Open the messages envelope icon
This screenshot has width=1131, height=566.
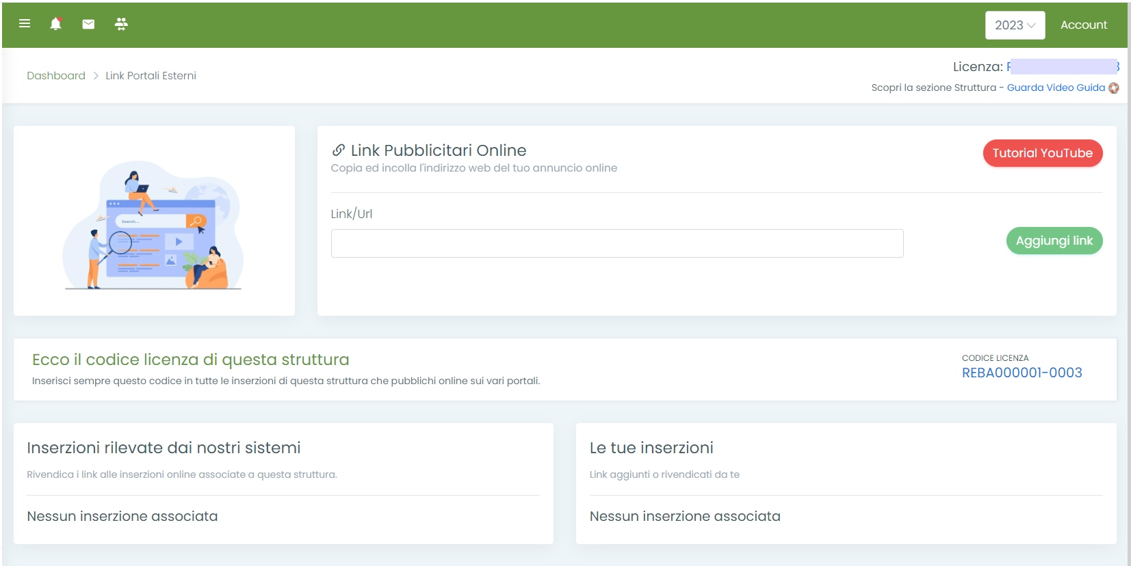coord(88,25)
